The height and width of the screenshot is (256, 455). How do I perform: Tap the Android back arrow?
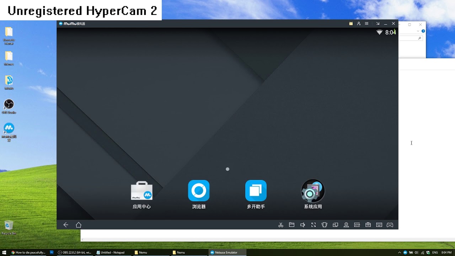[66, 225]
